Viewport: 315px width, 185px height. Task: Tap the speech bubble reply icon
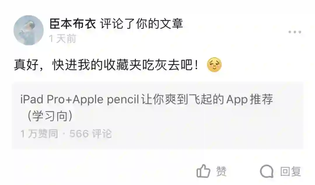click(267, 171)
